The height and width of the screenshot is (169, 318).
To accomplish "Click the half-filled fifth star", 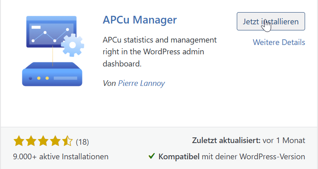I will click(x=67, y=141).
